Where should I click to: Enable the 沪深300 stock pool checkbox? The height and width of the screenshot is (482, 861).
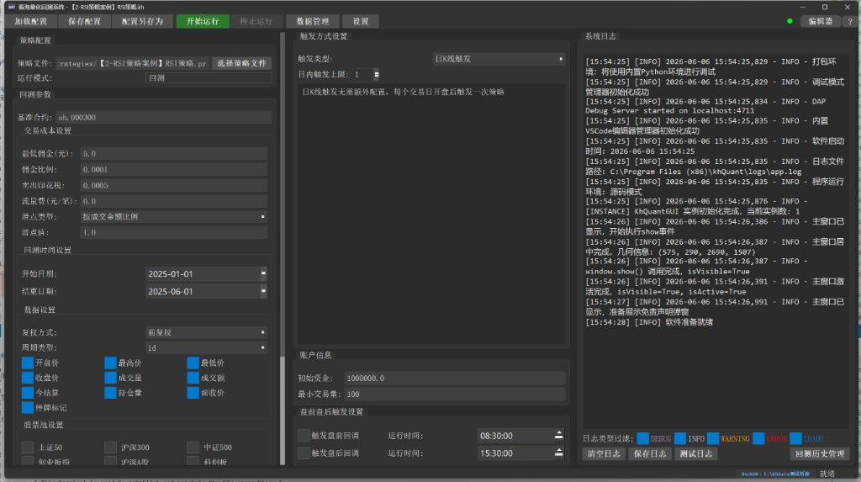110,447
